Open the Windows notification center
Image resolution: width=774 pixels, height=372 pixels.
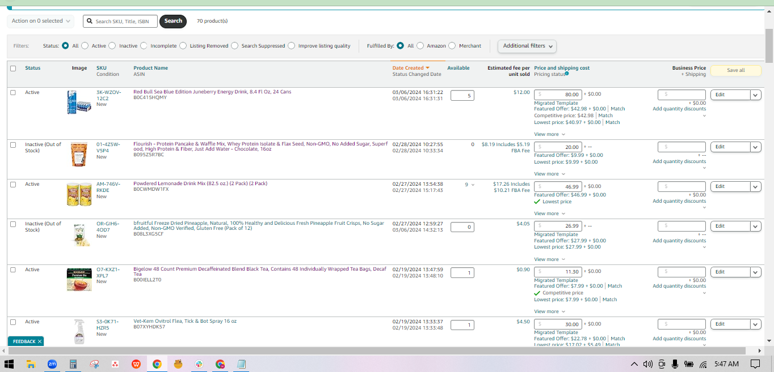tap(755, 364)
